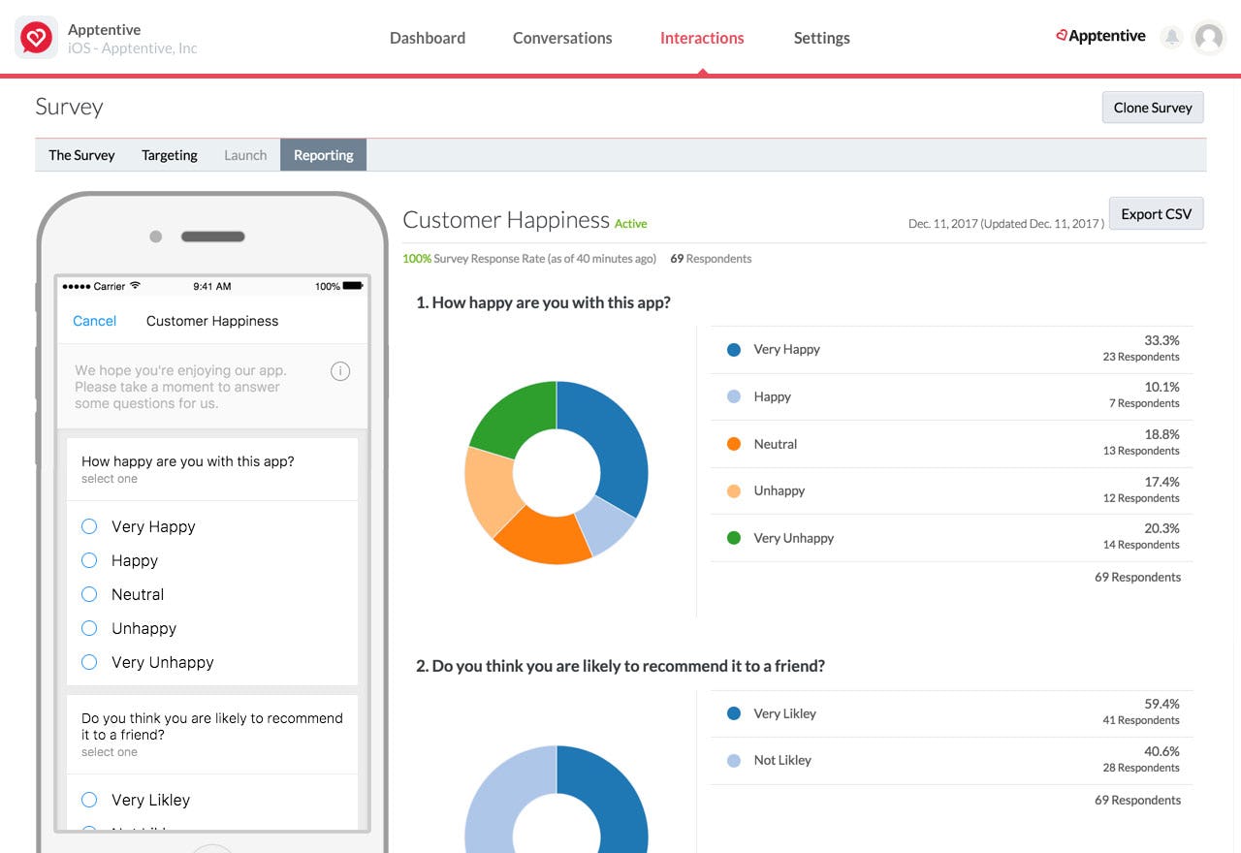Open the notifications bell

click(x=1171, y=36)
